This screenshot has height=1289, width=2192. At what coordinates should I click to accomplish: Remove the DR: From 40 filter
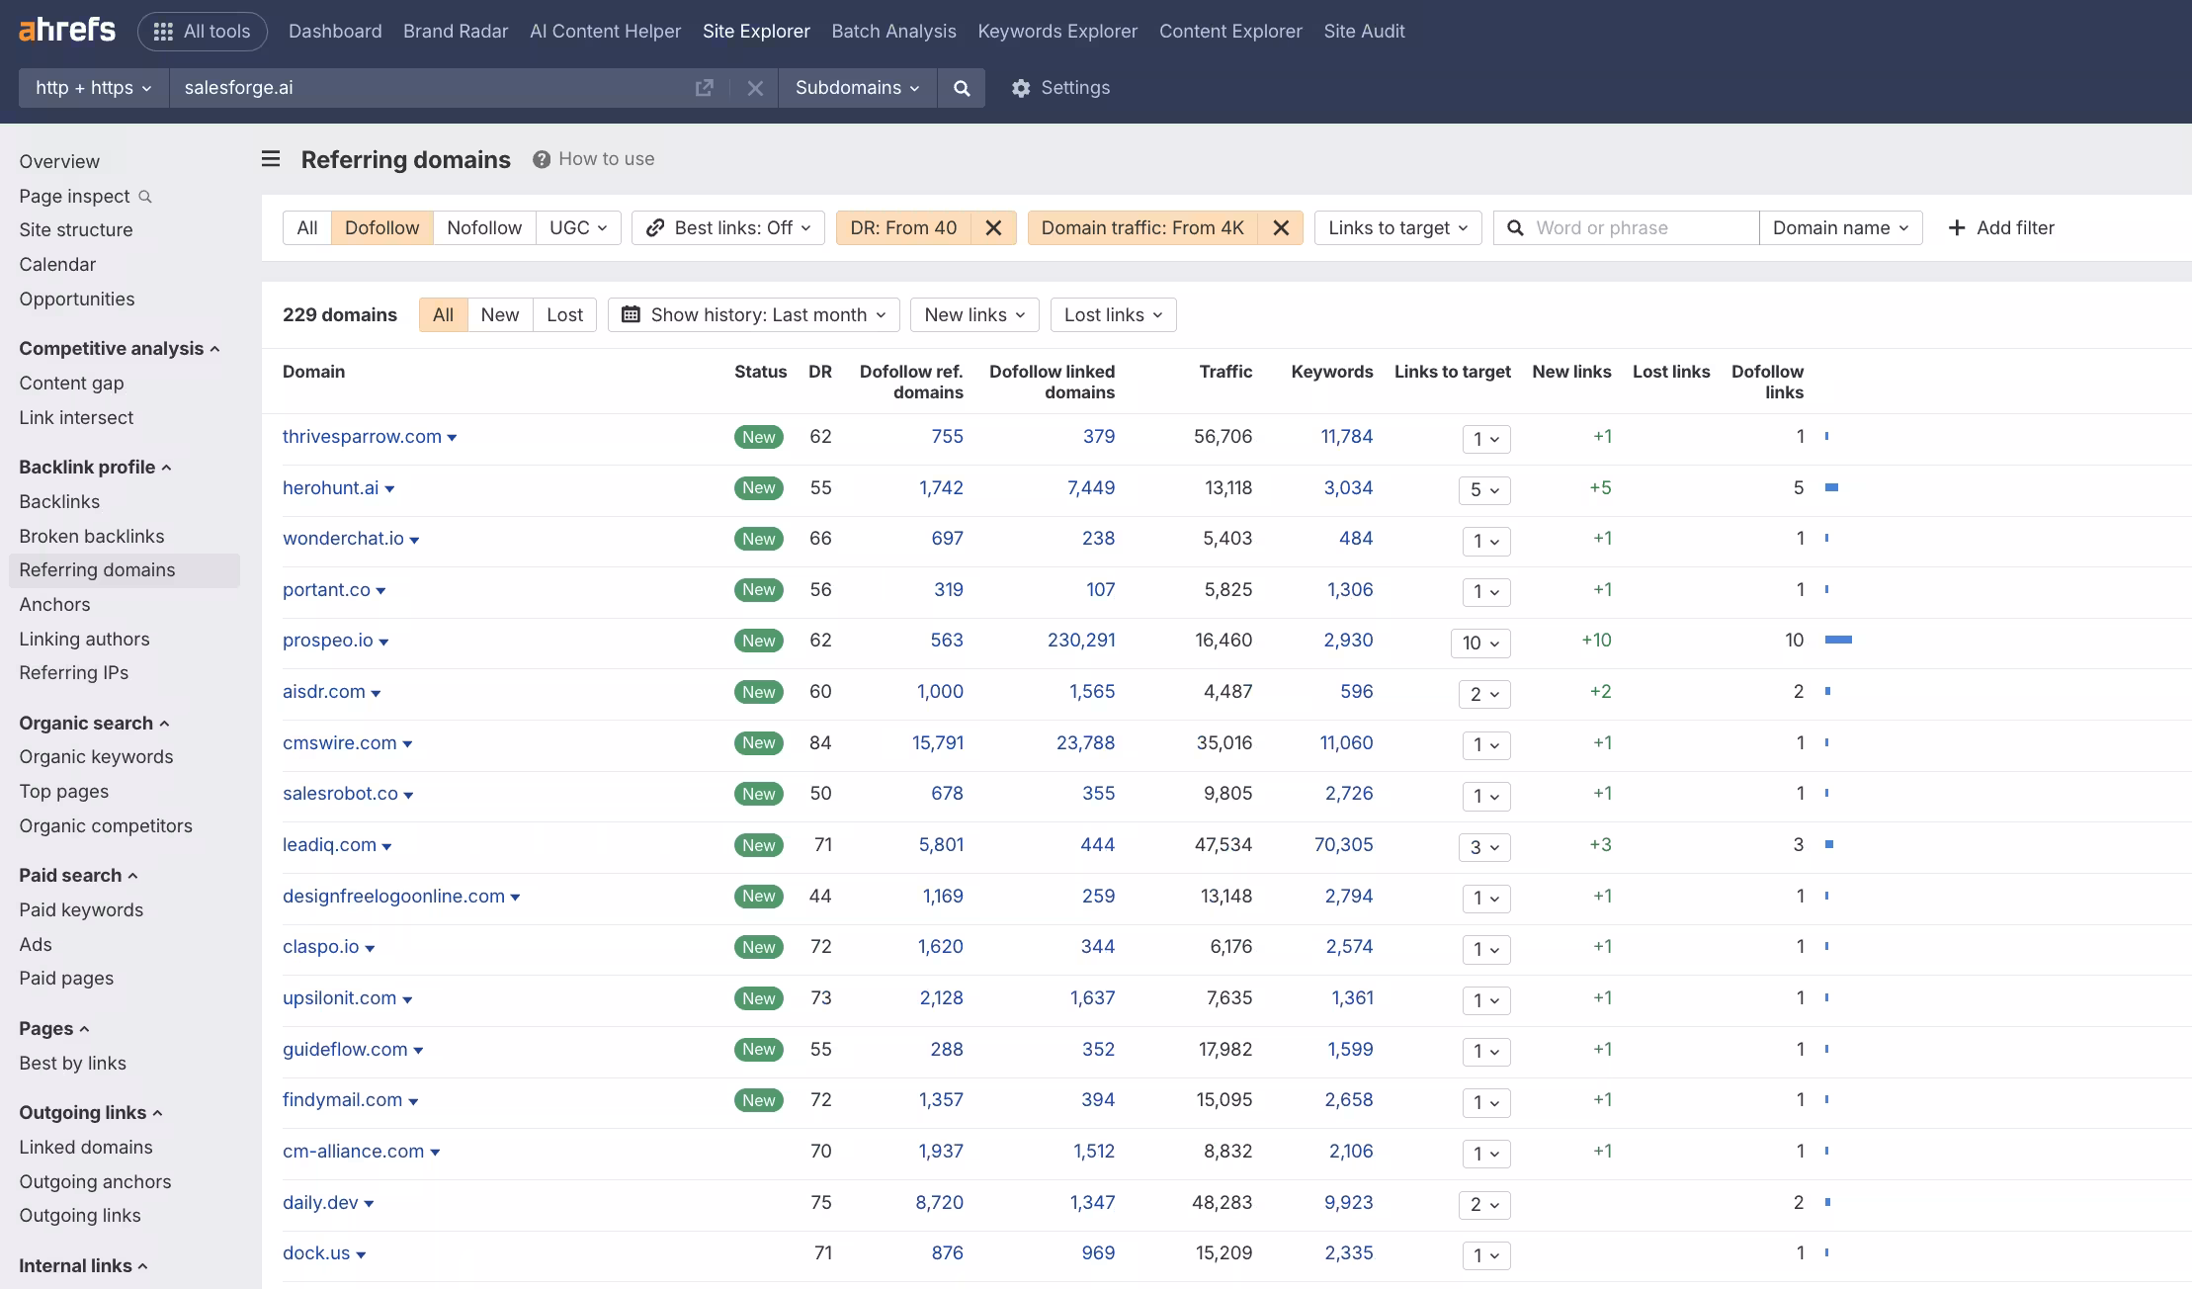(x=993, y=228)
